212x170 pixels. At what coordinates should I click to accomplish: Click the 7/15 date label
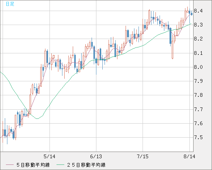pyautogui.click(x=143, y=156)
